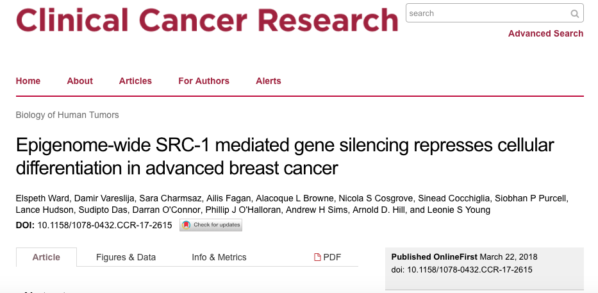Screen dimensions: 598x293
Task: Click the Check for updates button
Action: click(211, 225)
